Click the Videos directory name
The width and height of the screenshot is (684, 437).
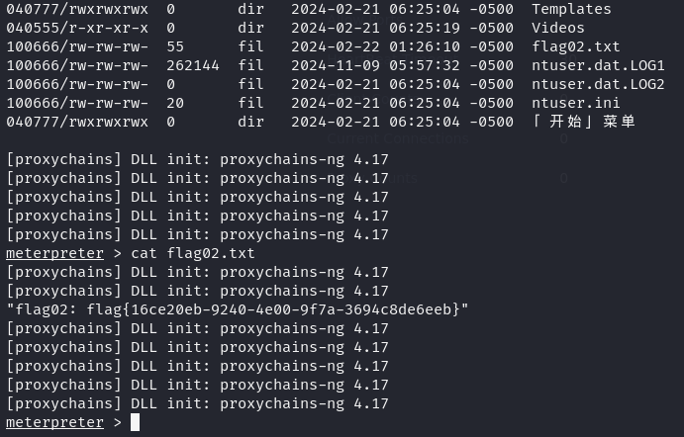pyautogui.click(x=558, y=28)
